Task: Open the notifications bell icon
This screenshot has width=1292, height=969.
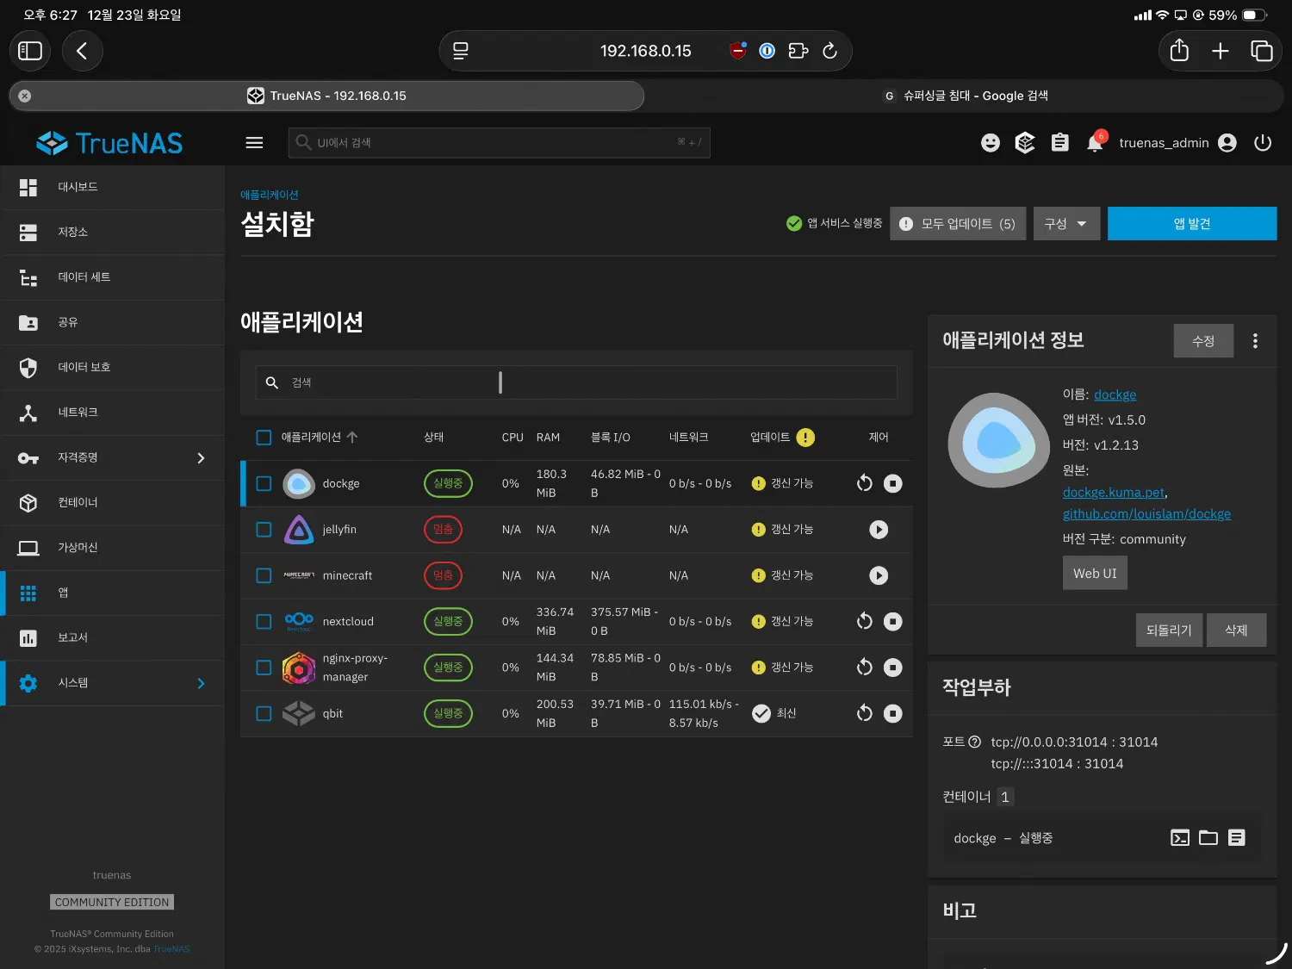Action: click(x=1095, y=143)
